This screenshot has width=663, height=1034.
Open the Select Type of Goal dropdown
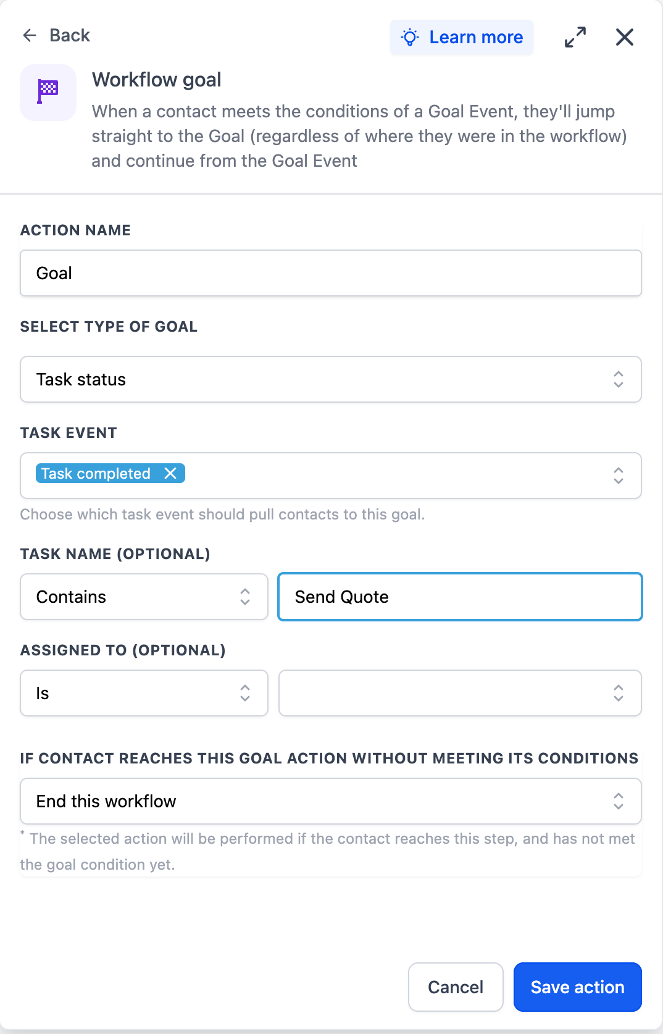pos(331,379)
